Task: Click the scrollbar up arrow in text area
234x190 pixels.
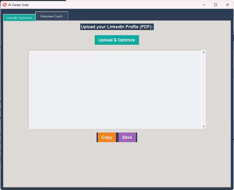Action: coord(204,52)
